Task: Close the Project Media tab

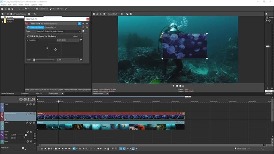Action: [63, 94]
